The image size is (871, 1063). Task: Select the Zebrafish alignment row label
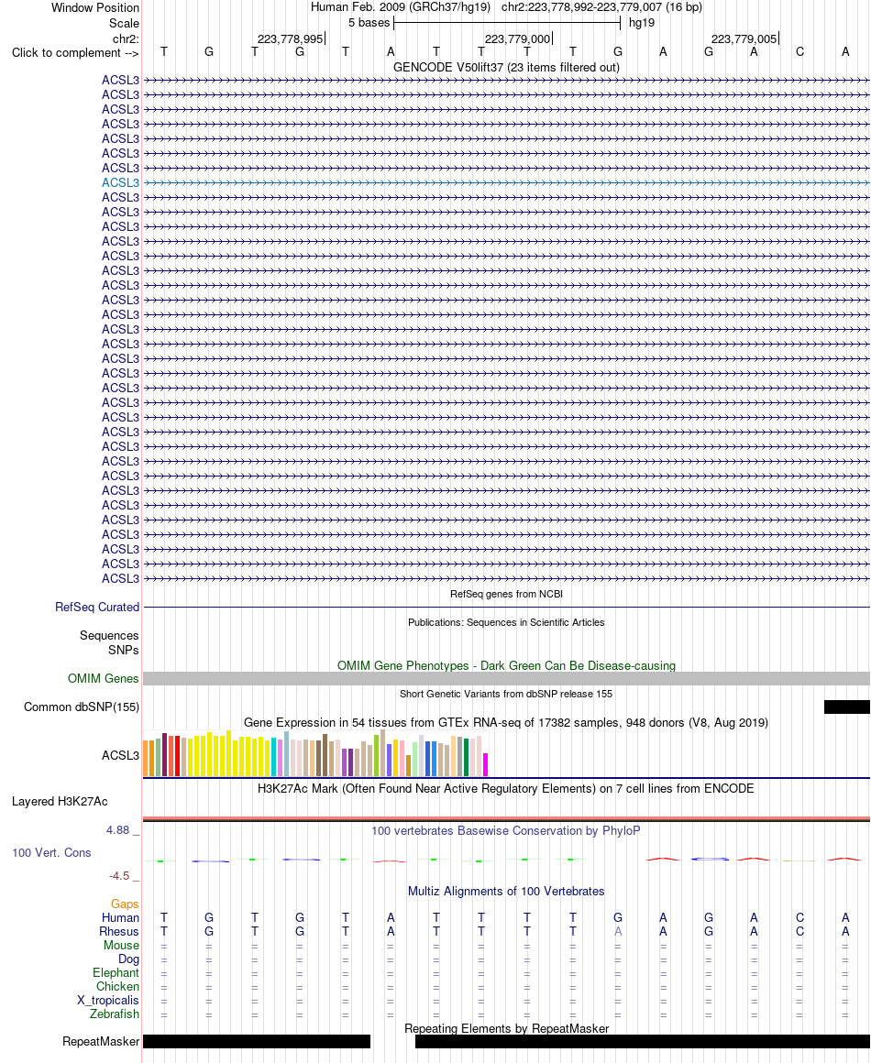pyautogui.click(x=115, y=1014)
